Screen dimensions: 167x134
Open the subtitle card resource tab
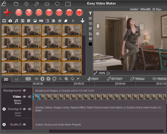coord(23,21)
